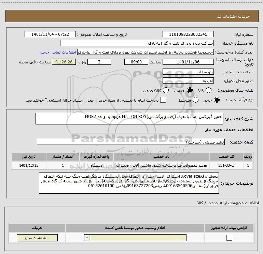263x254 pixels.
Task: Click the general description box with MILTON ROY
Action: 129,119
